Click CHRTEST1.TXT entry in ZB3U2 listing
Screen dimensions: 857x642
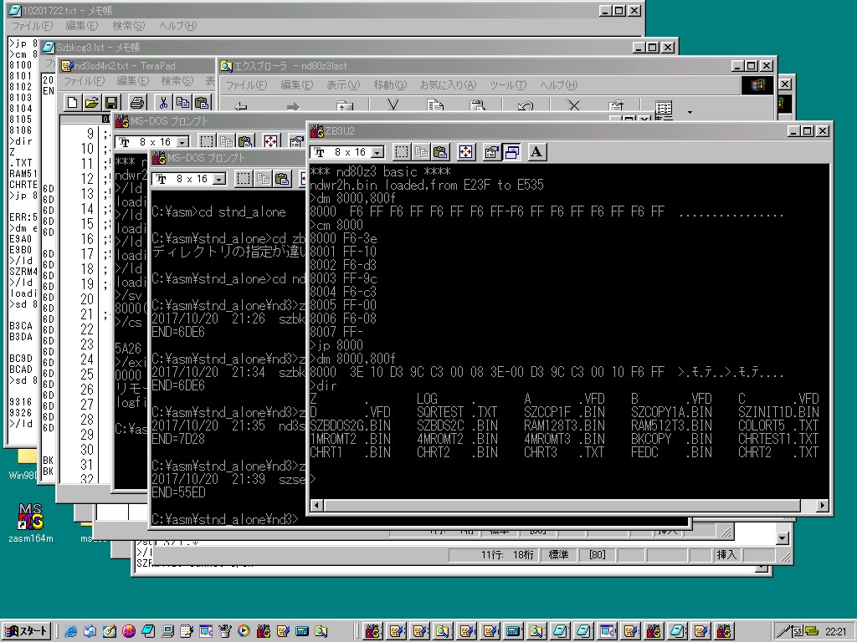pyautogui.click(x=778, y=439)
